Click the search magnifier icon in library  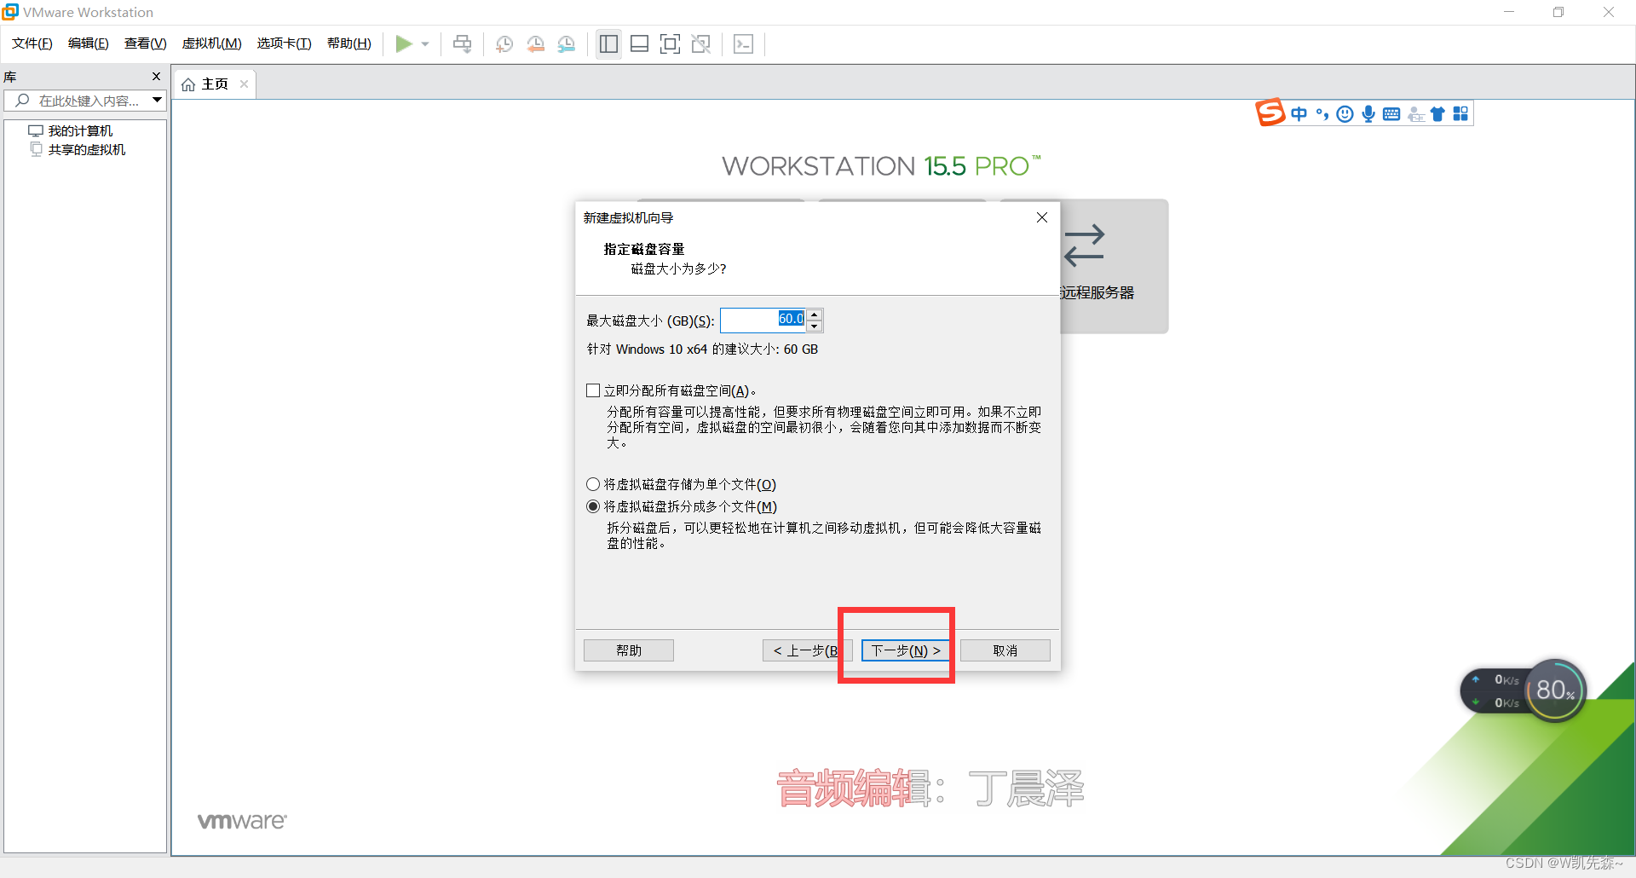click(x=23, y=101)
